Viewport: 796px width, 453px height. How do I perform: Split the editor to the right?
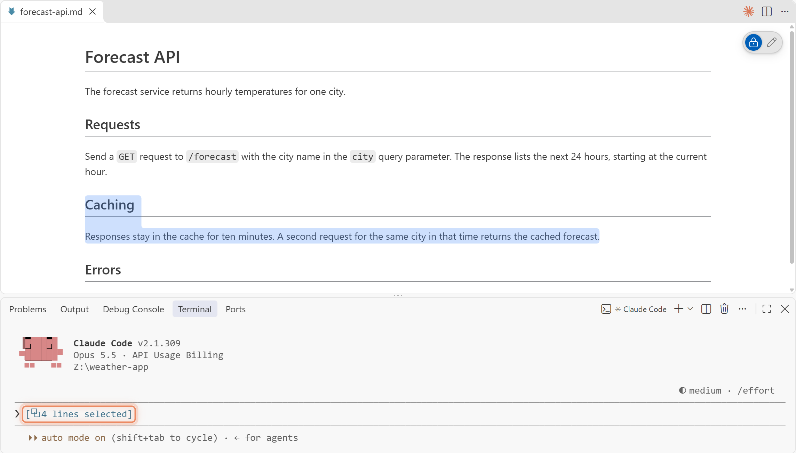click(x=767, y=11)
